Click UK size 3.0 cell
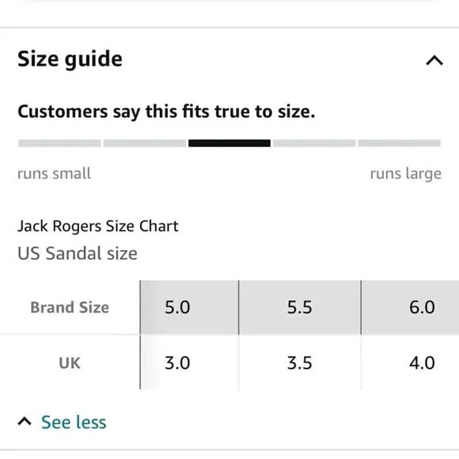The width and height of the screenshot is (459, 459). (189, 362)
